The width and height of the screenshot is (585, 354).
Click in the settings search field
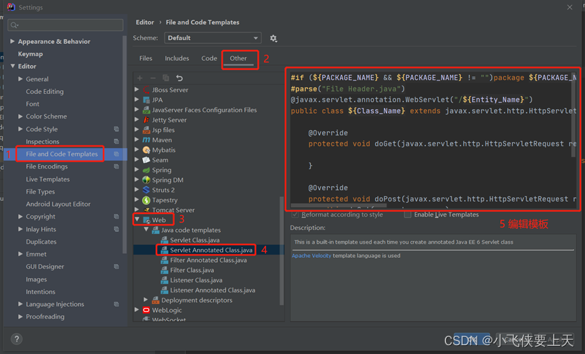click(65, 25)
